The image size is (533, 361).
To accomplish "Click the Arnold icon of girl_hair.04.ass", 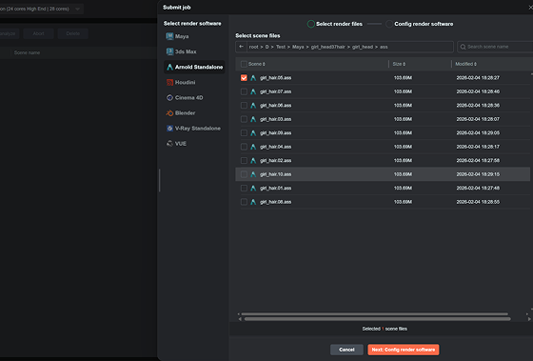I will (253, 147).
